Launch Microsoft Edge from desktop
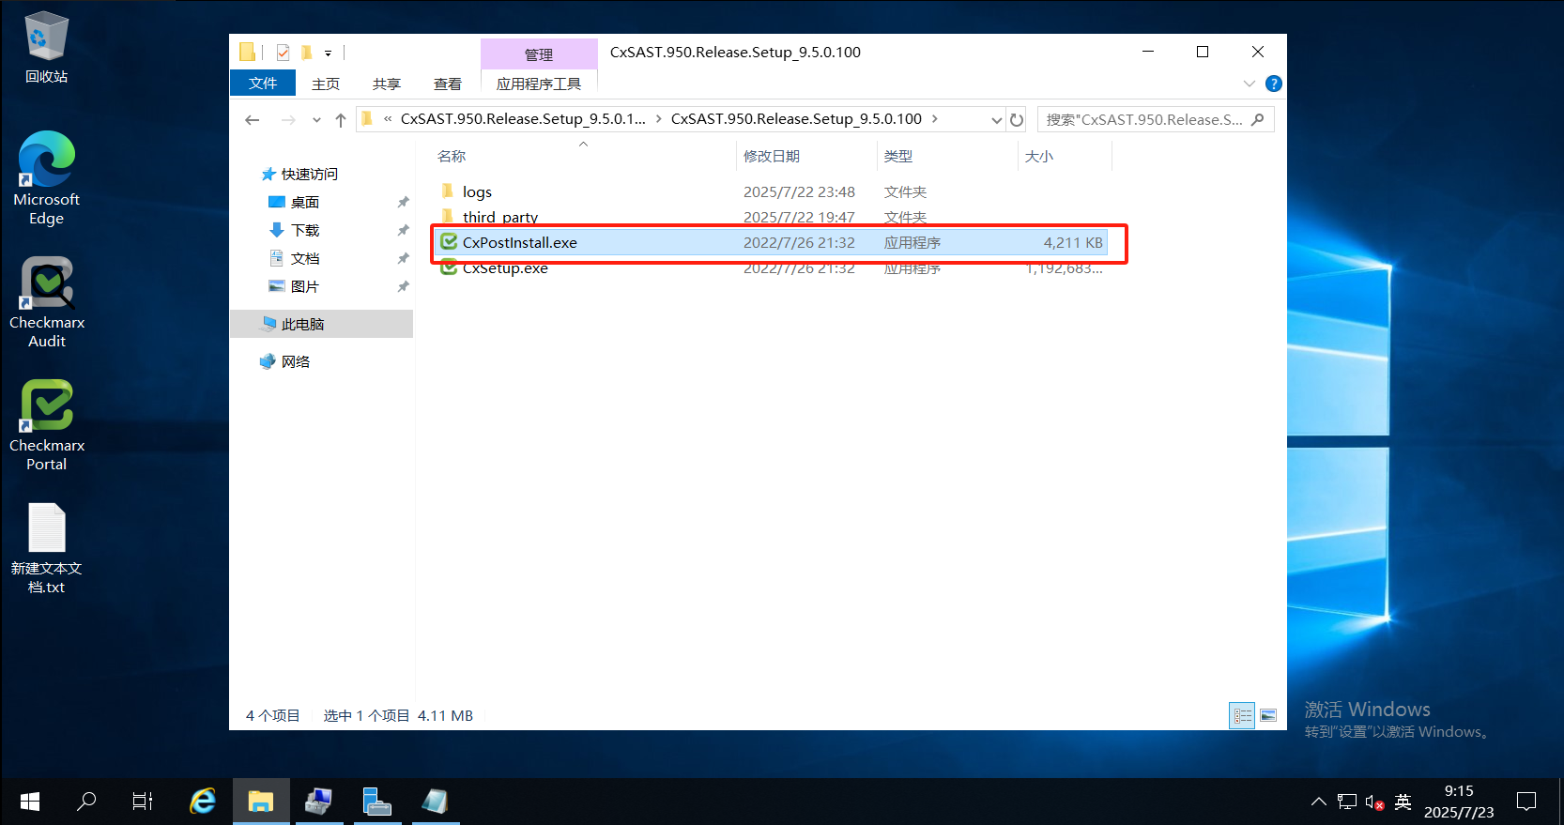 click(x=46, y=178)
